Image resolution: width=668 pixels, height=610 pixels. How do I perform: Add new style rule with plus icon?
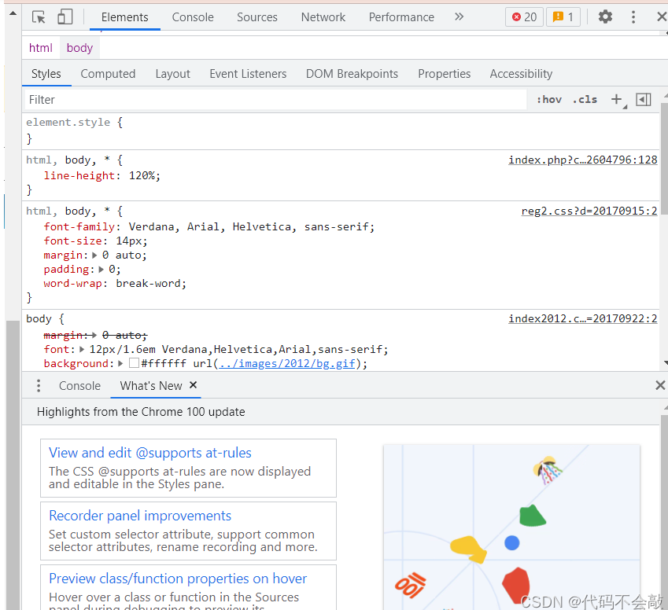tap(616, 100)
